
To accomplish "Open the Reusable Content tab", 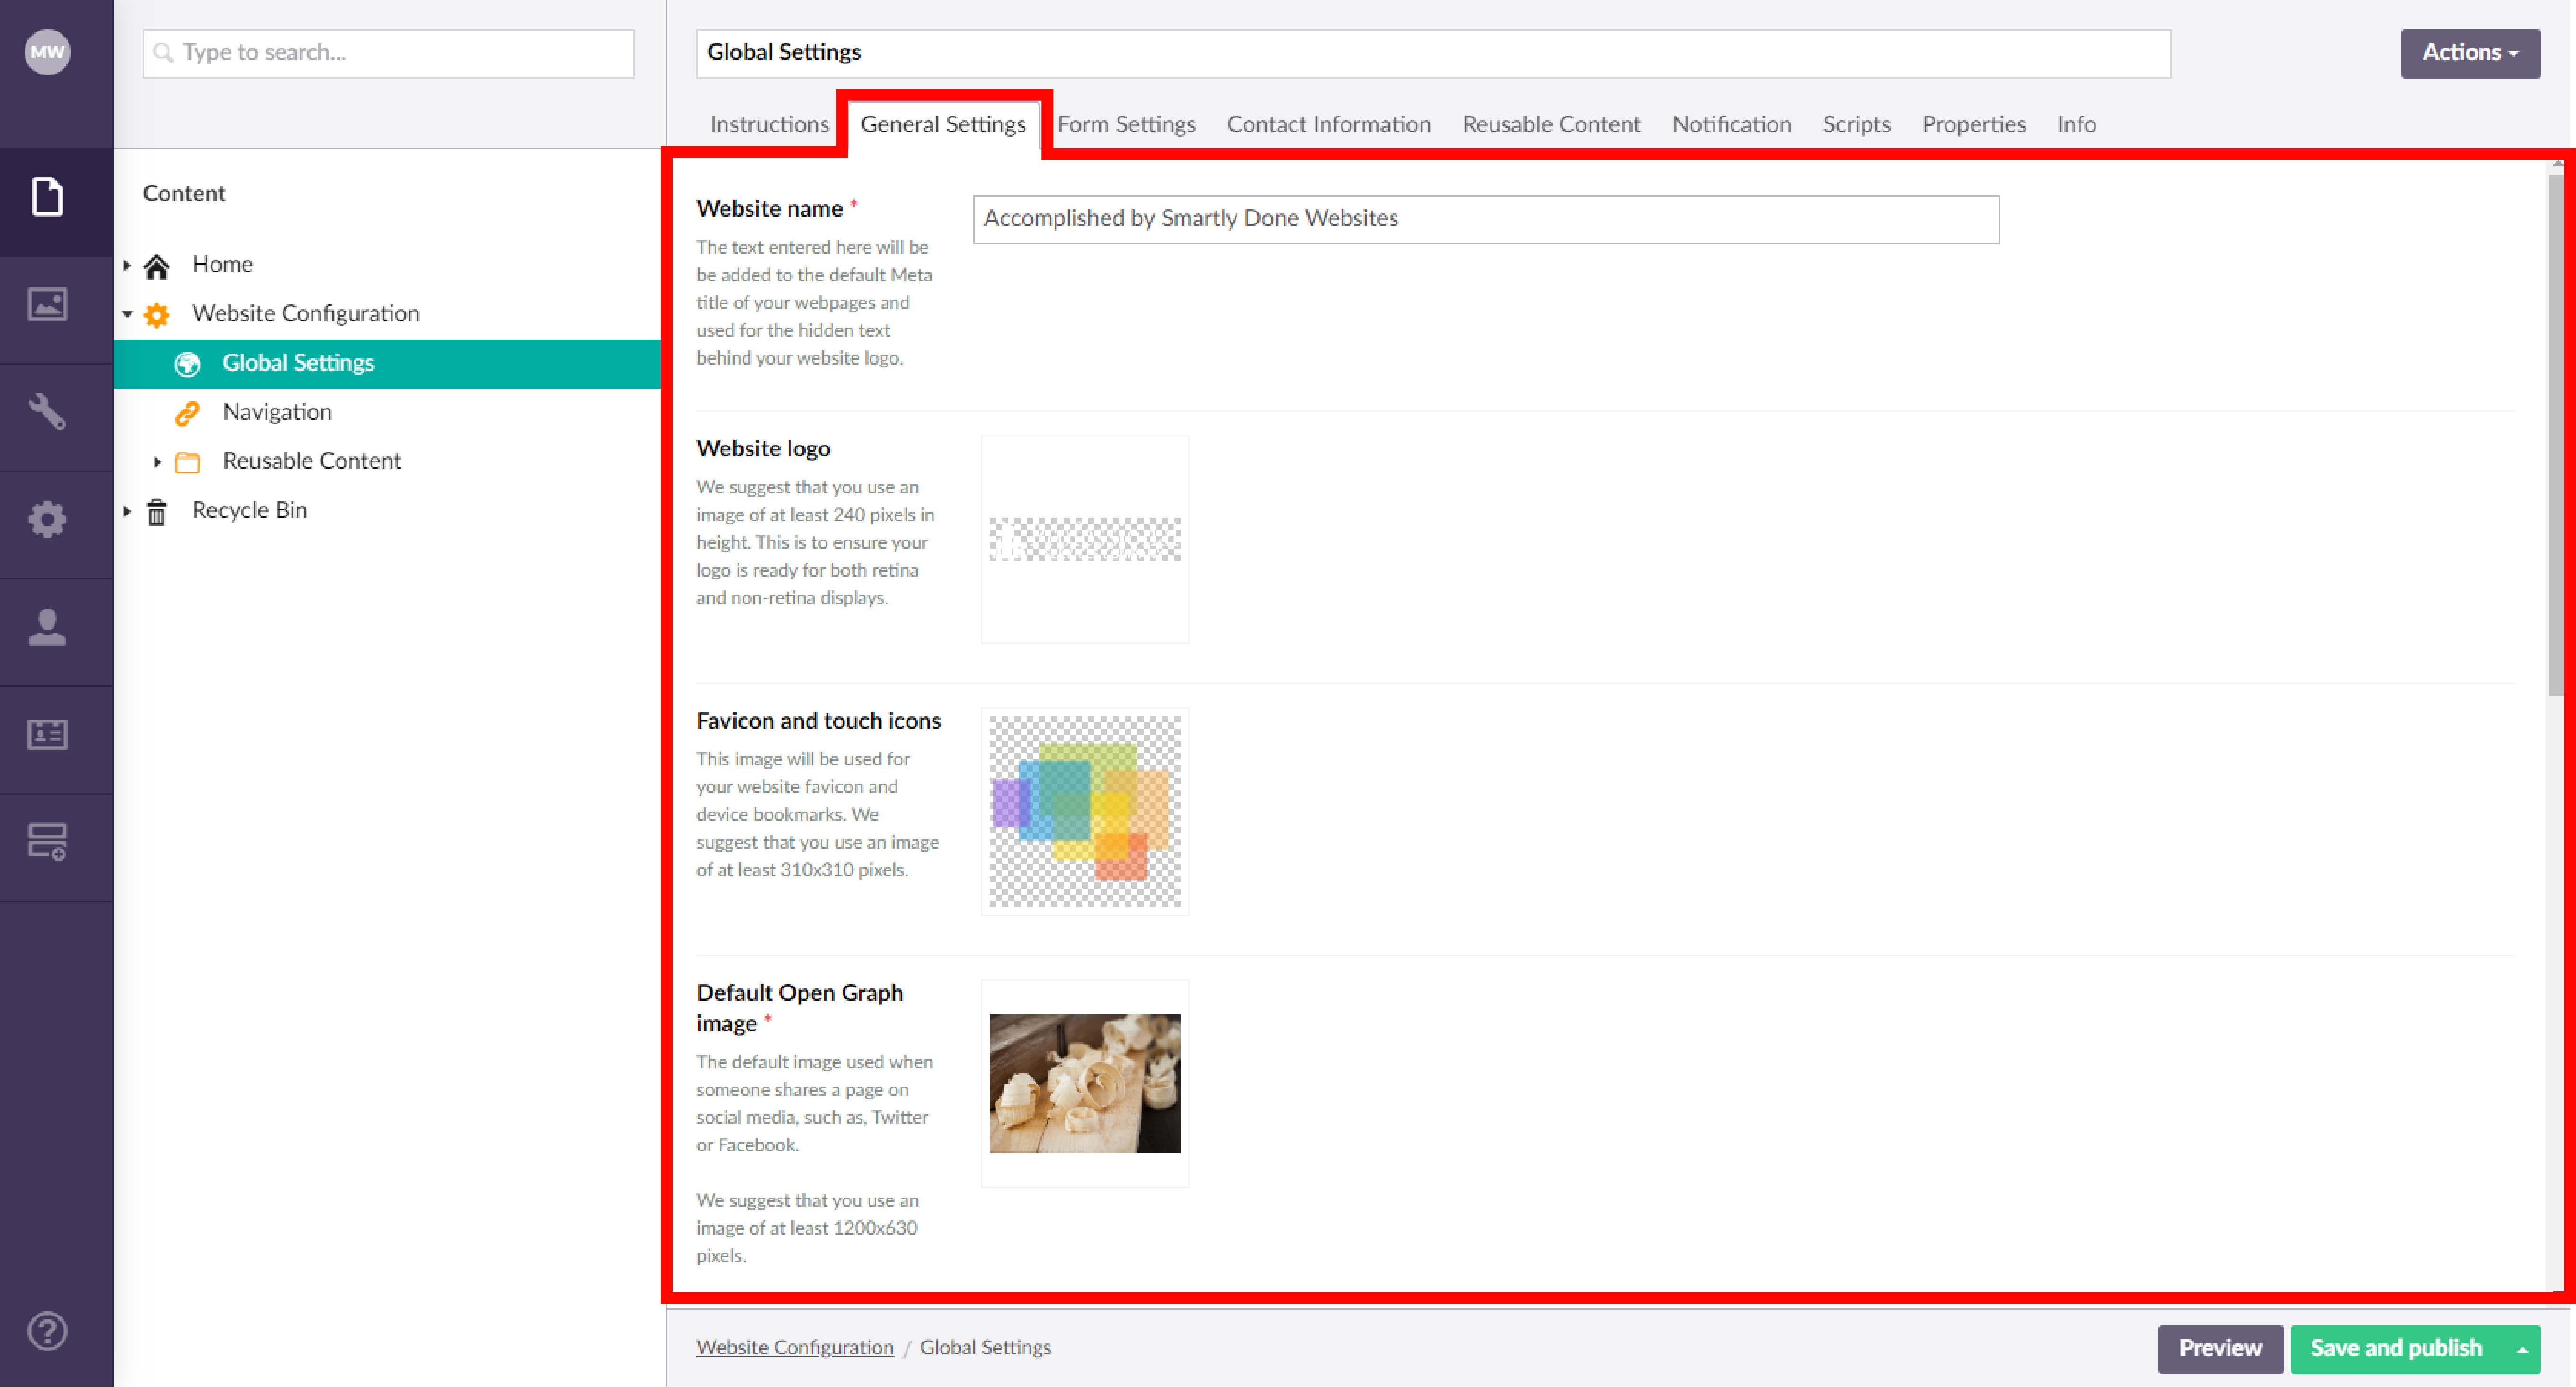I will (1551, 124).
